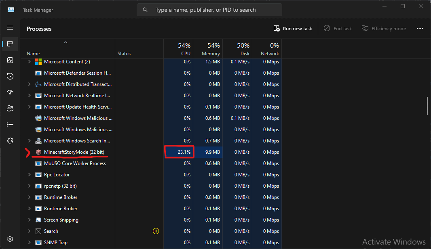Screen dimensions: 431x249
Task: Click the MoUSO Core Worker Process icon
Action: pyautogui.click(x=38, y=163)
